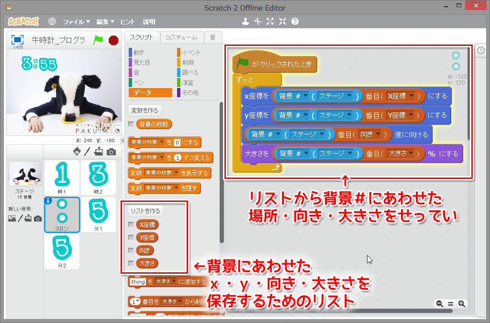Choose a new sprite from the library

[x=77, y=152]
